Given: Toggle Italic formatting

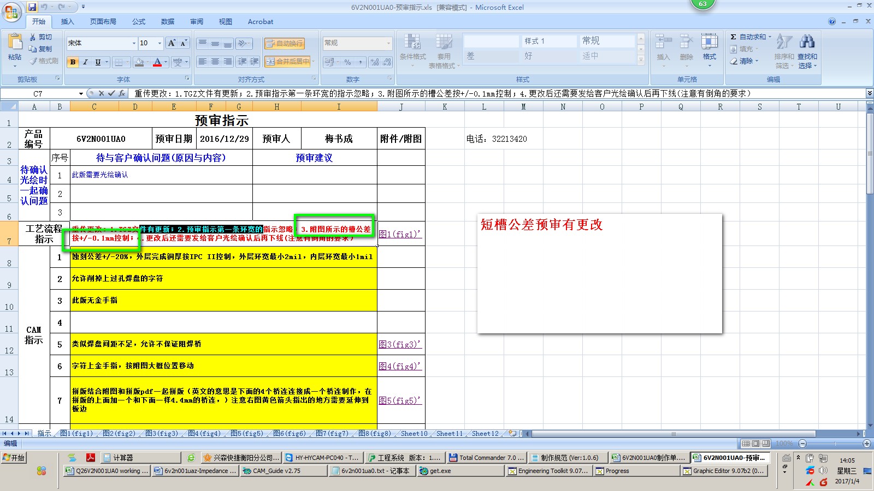Looking at the screenshot, I should 85,62.
